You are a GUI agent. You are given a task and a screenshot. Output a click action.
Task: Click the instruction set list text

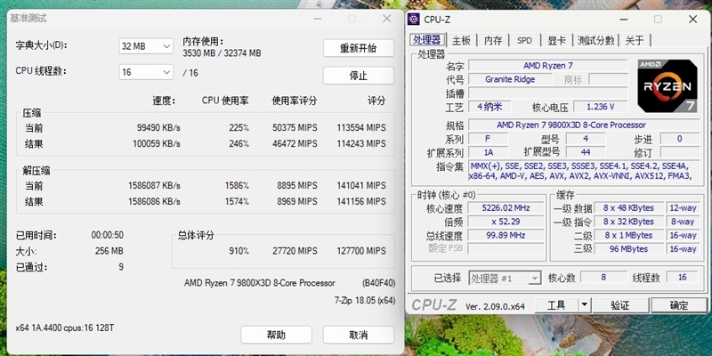coord(584,171)
